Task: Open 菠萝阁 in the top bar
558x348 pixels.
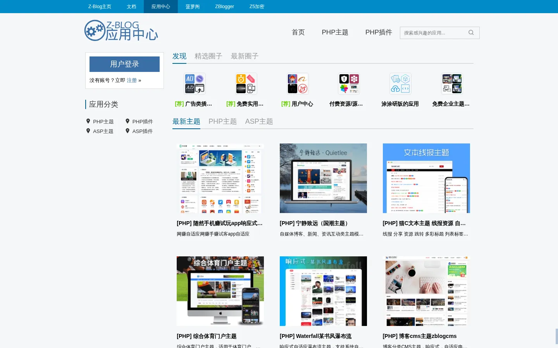Action: (193, 7)
